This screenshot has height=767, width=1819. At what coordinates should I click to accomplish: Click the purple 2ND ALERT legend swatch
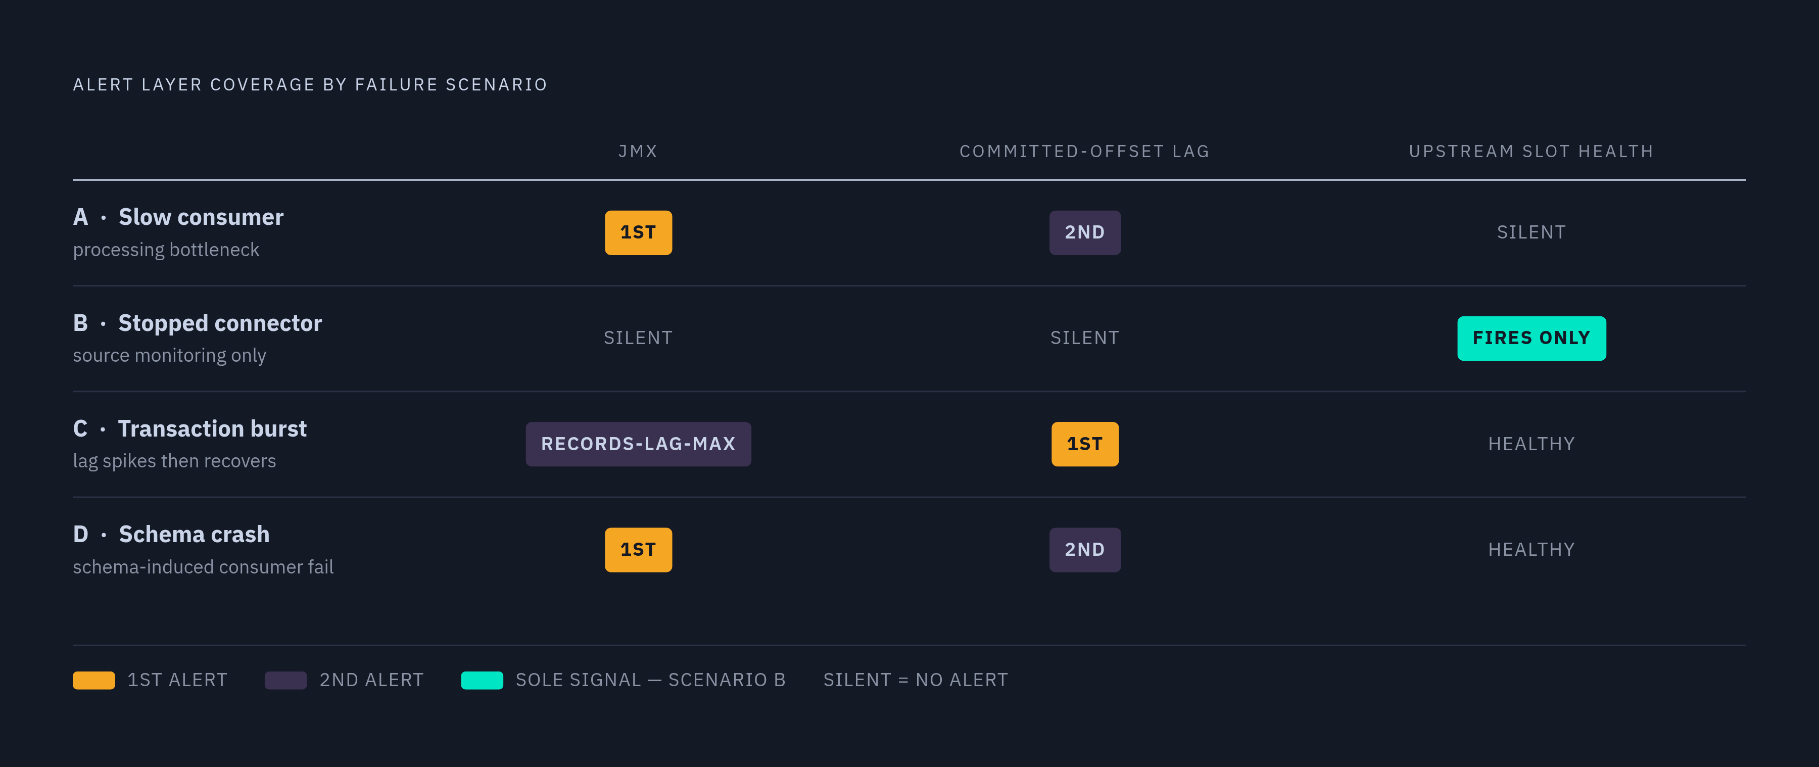pos(286,680)
